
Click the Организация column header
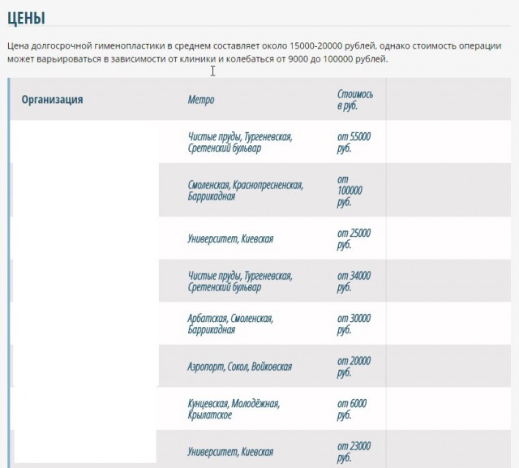(x=52, y=99)
